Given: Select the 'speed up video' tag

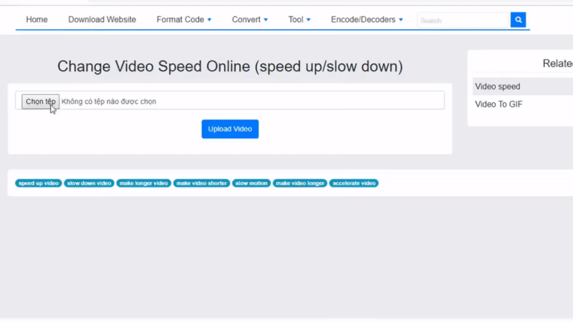Looking at the screenshot, I should point(39,183).
